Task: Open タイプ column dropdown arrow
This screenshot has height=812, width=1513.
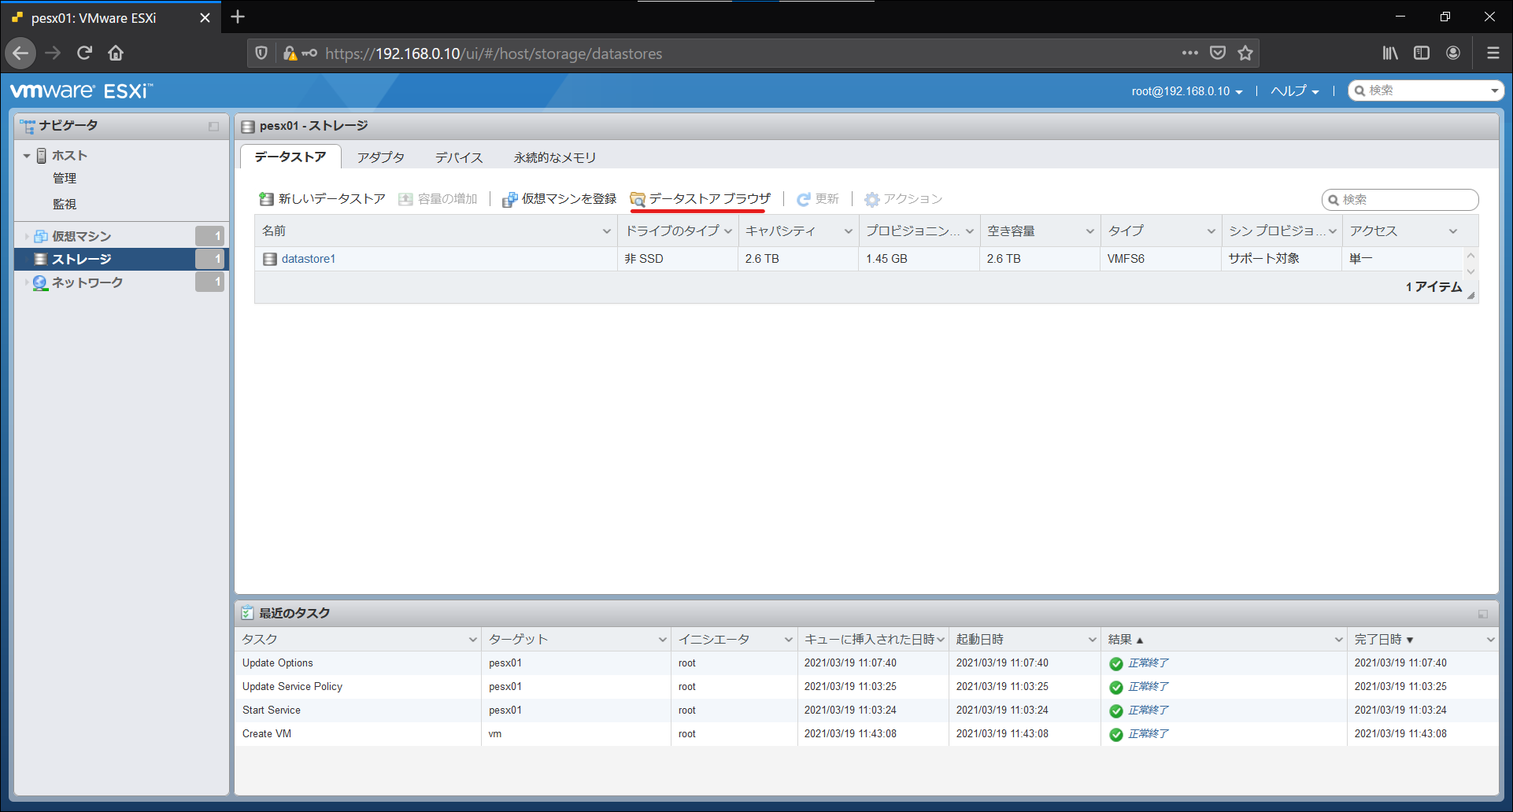Action: pos(1211,231)
